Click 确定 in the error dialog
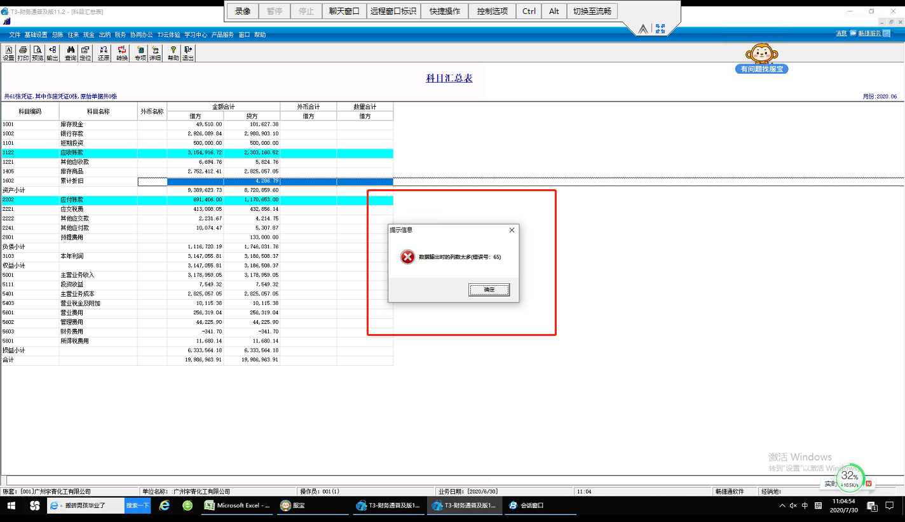The image size is (905, 522). (x=489, y=290)
